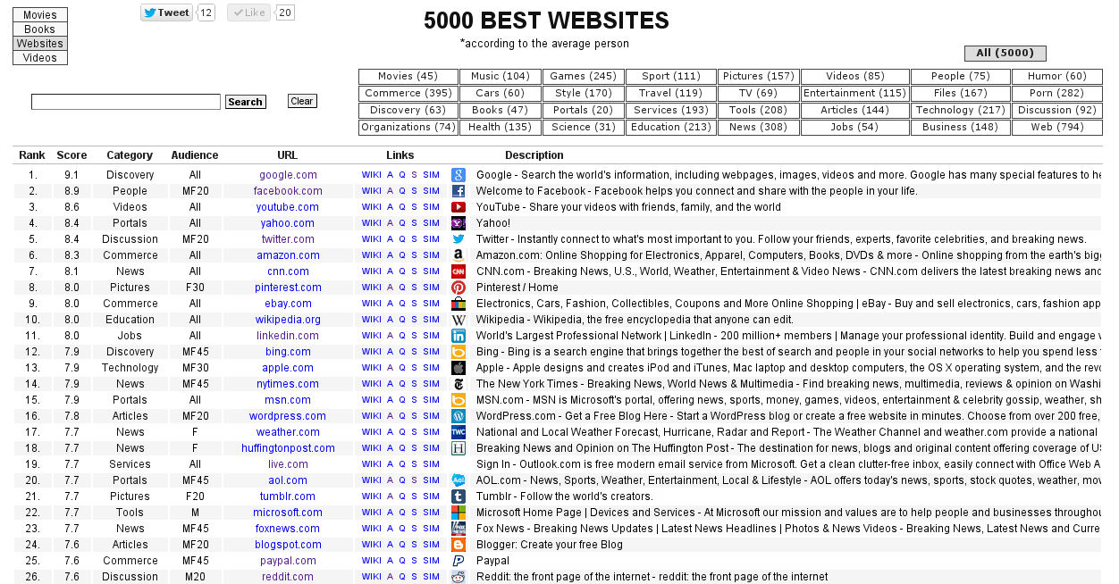Viewport: 1119px width, 584px height.
Task: Filter by Web (794) category
Action: point(1057,128)
